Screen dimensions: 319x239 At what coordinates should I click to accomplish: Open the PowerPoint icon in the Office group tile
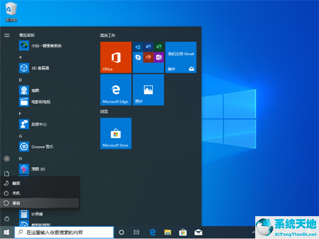coord(148,57)
